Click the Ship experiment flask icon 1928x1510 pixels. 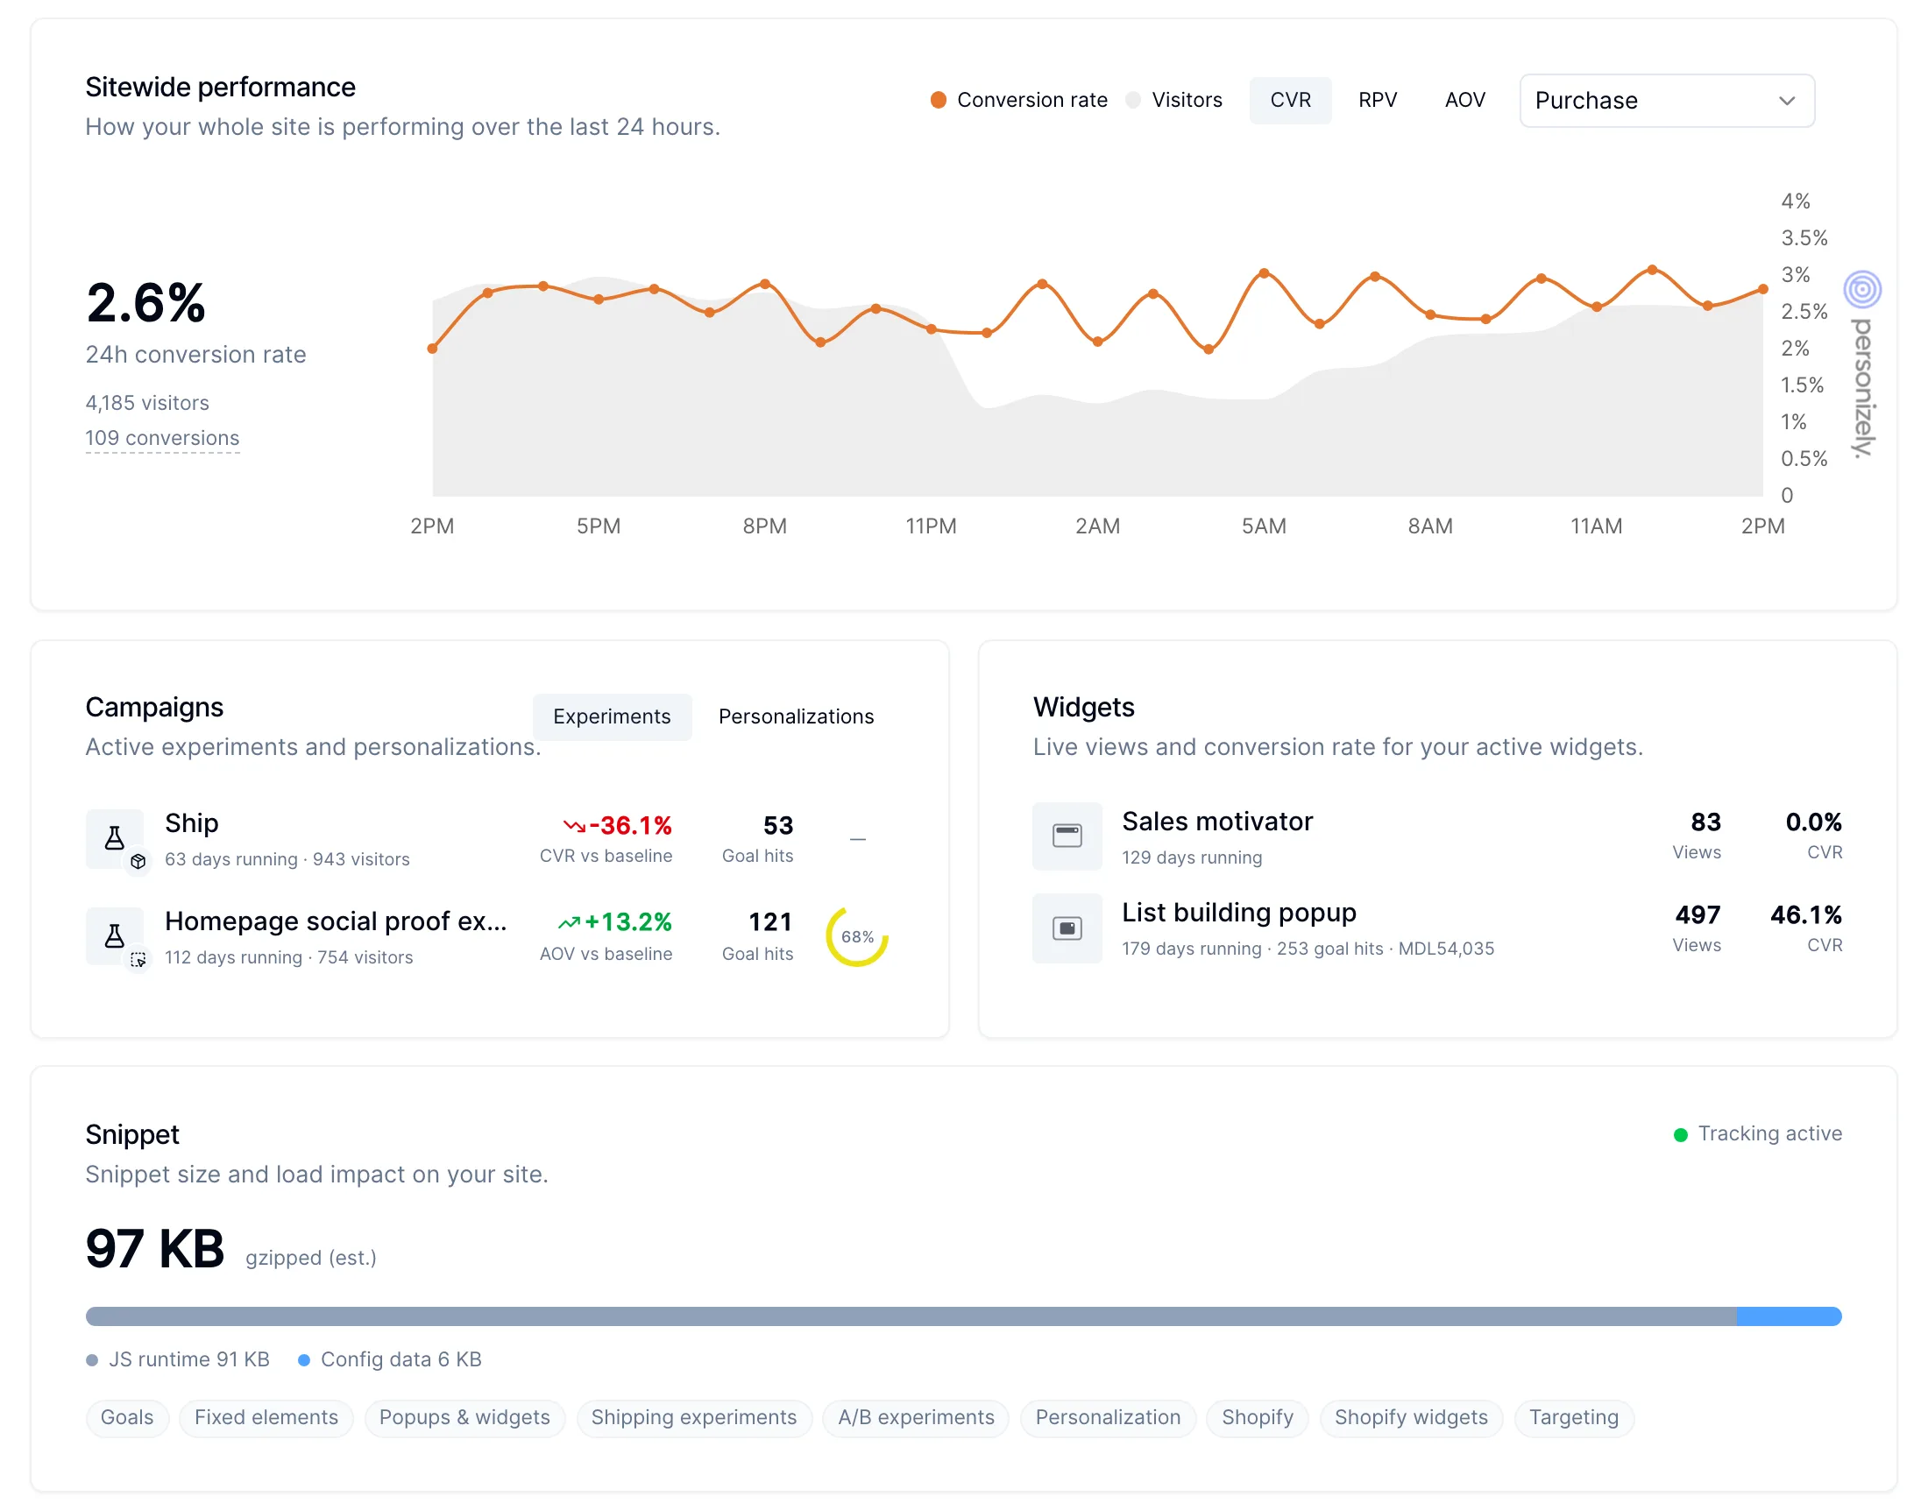pyautogui.click(x=114, y=838)
